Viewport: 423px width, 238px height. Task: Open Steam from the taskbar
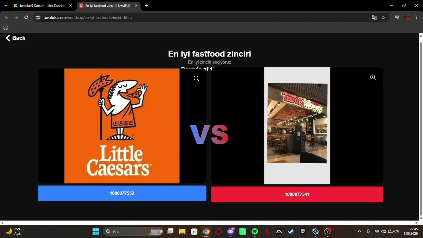(x=291, y=231)
